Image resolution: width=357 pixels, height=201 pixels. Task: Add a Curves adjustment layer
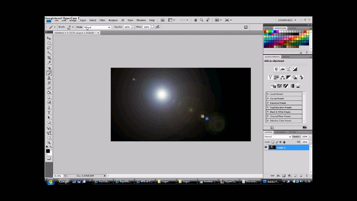pyautogui.click(x=289, y=69)
